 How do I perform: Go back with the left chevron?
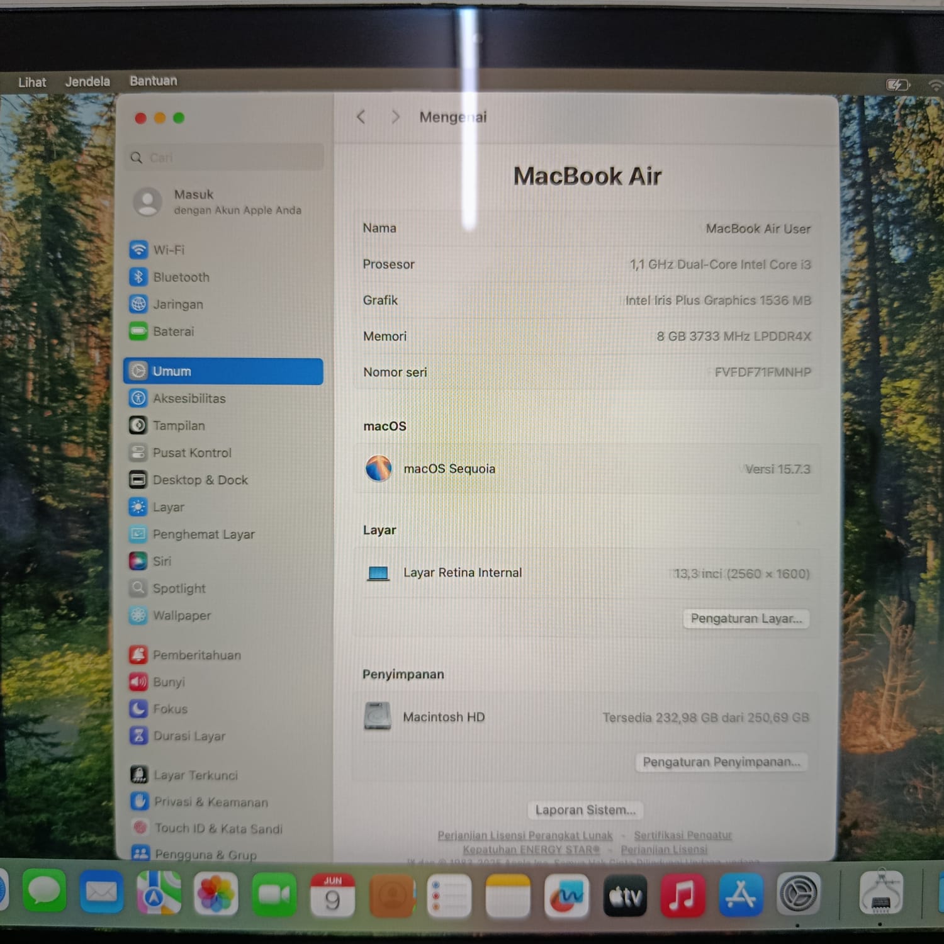[x=361, y=117]
